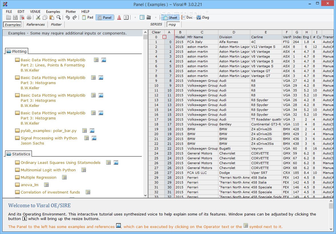Click plot icon next to pylab_examples: polar_bar.py
336x234 pixels.
(92, 131)
